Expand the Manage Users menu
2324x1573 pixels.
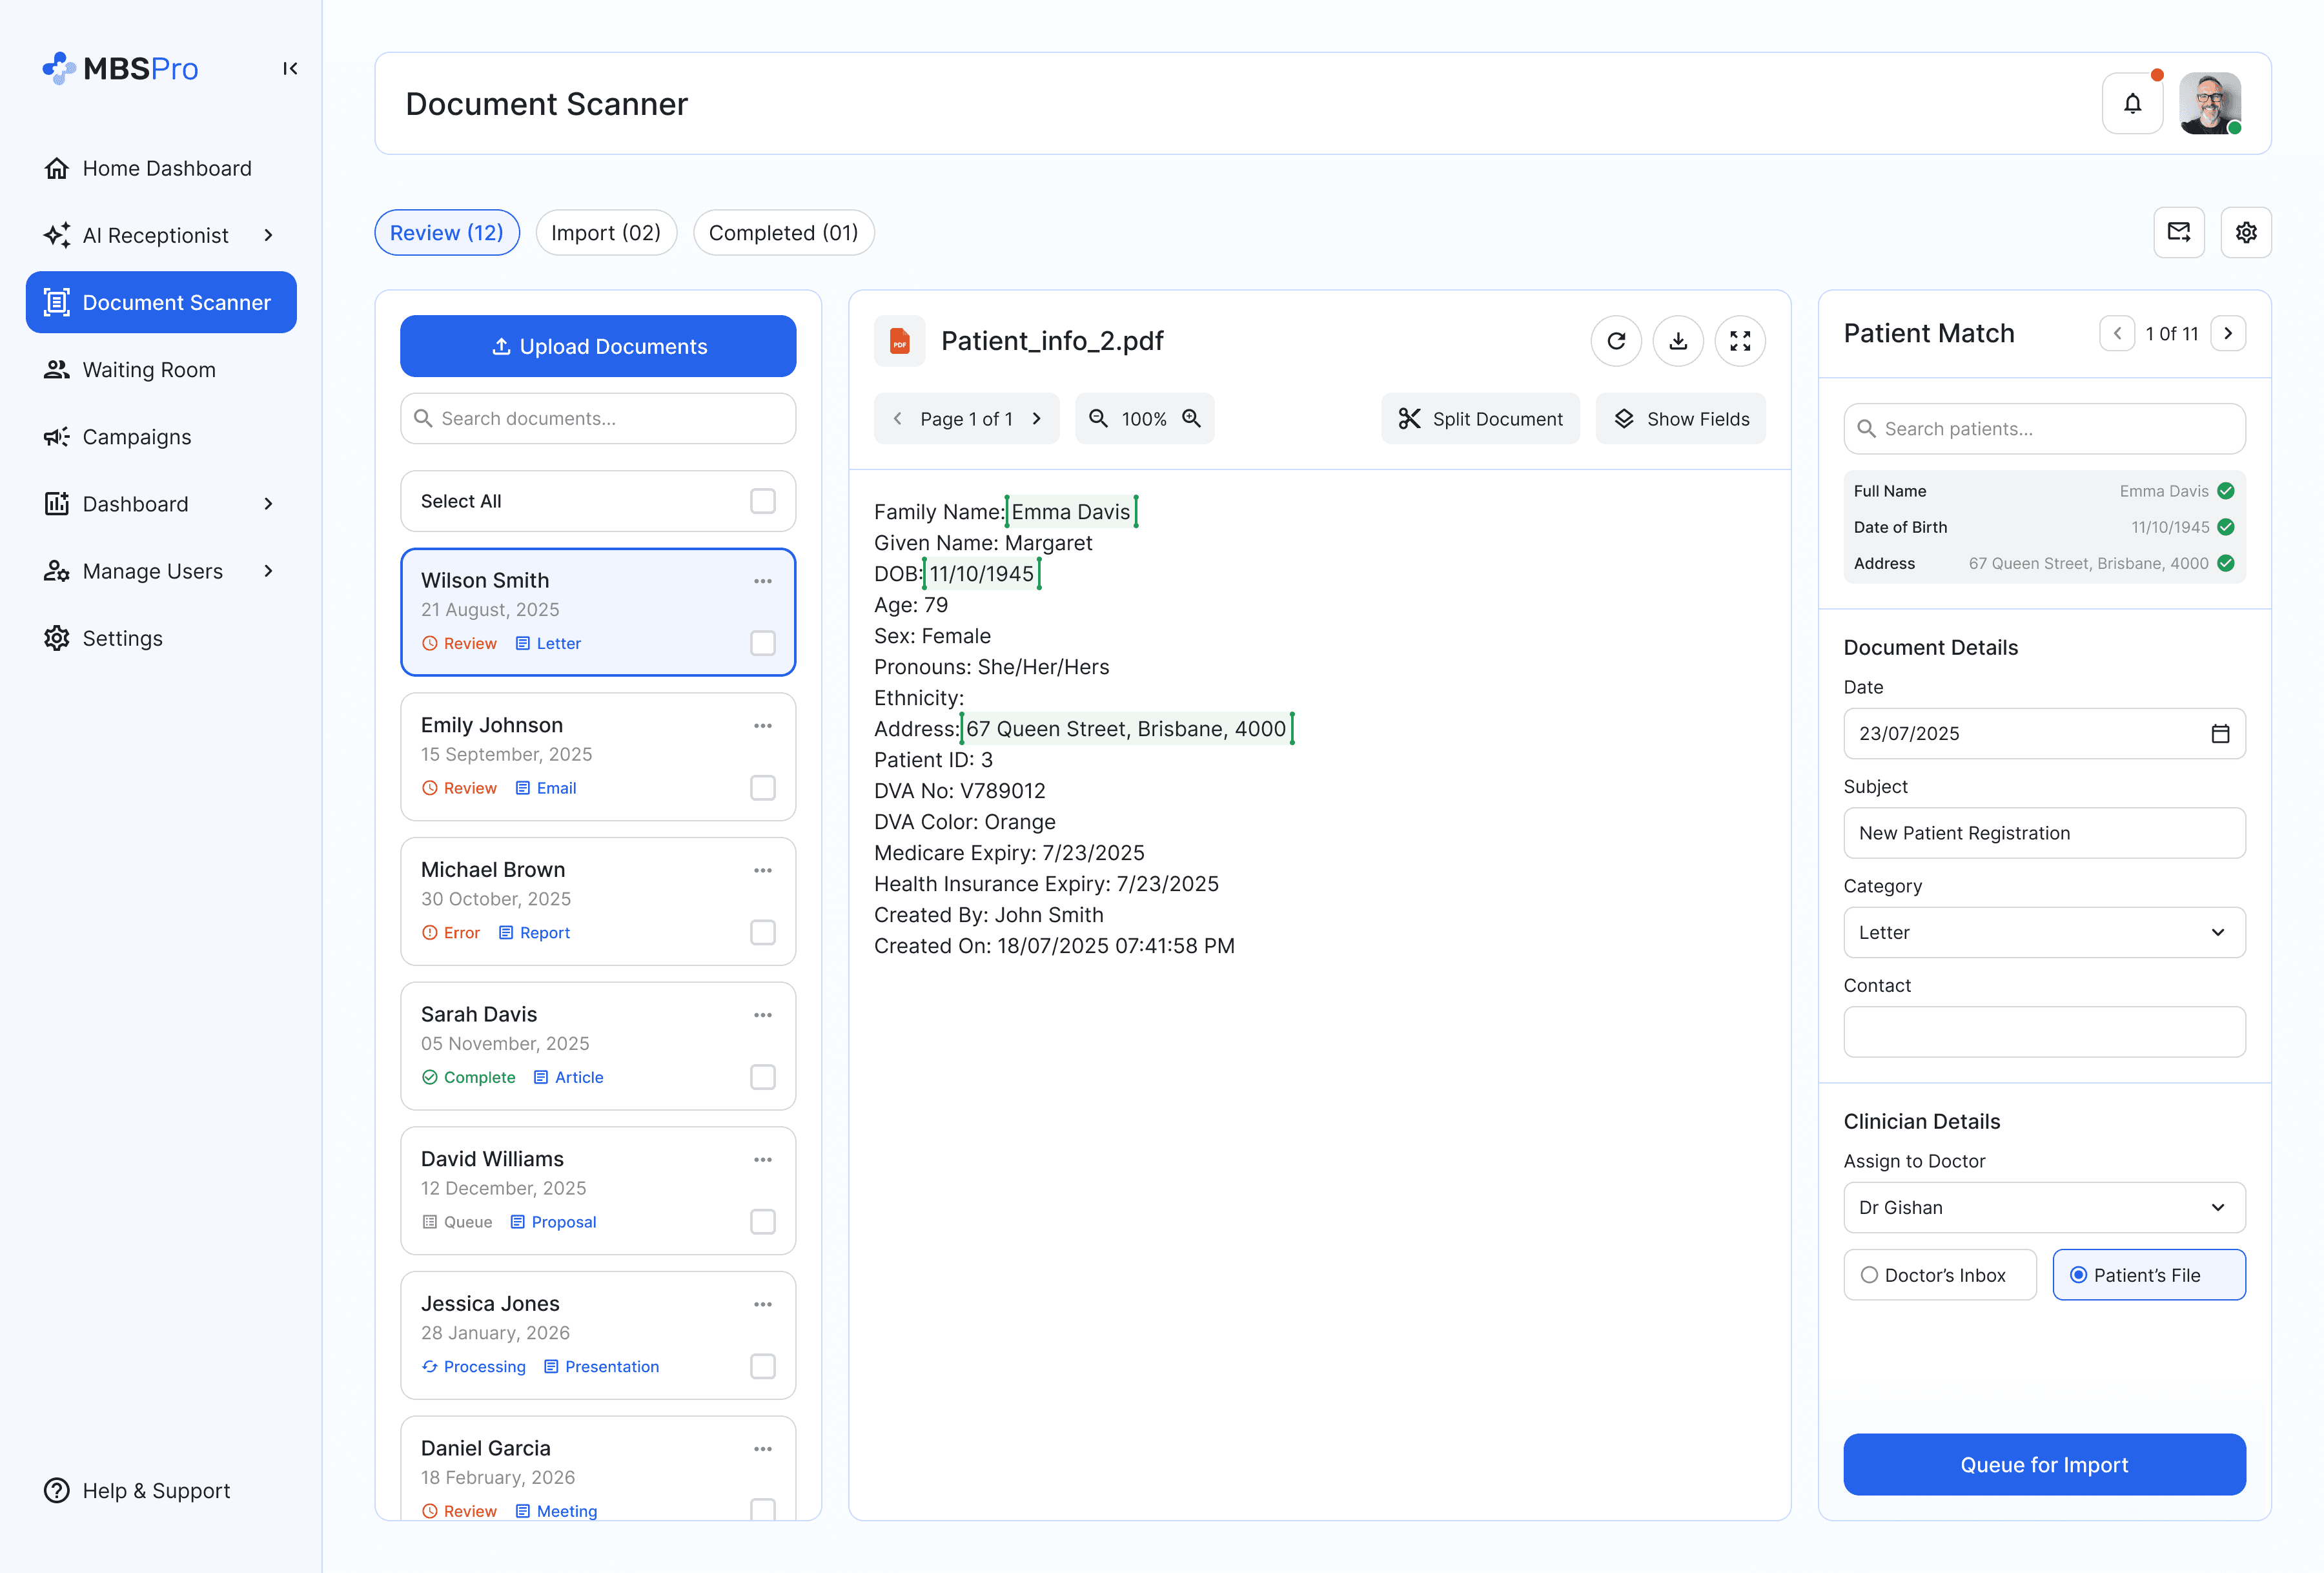point(269,570)
